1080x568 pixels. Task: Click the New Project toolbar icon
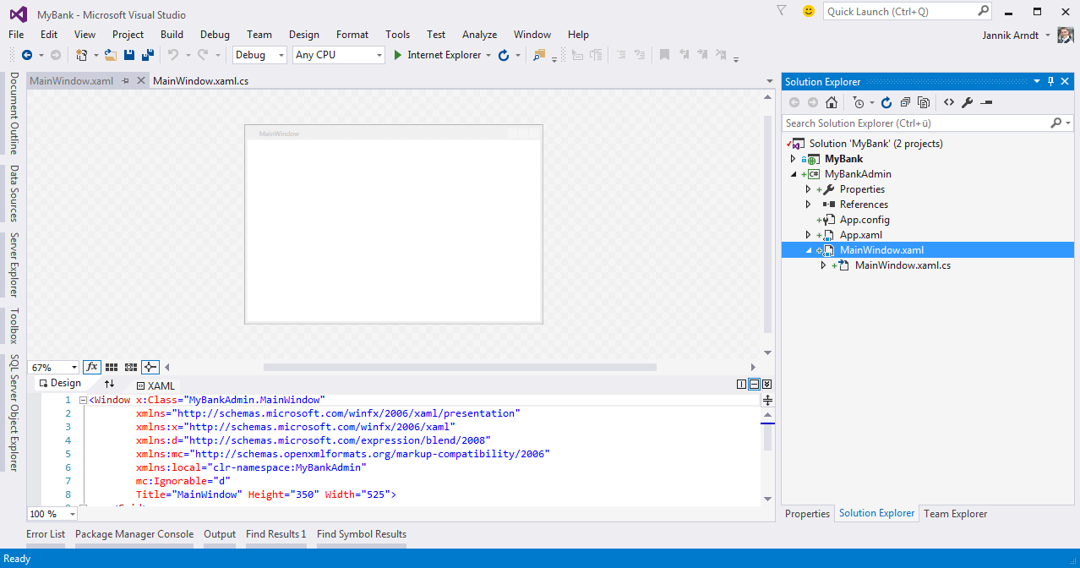(81, 55)
